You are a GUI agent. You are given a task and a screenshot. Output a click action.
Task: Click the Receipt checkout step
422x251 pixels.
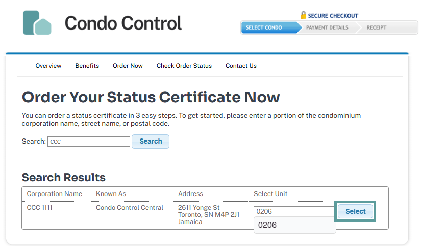377,27
